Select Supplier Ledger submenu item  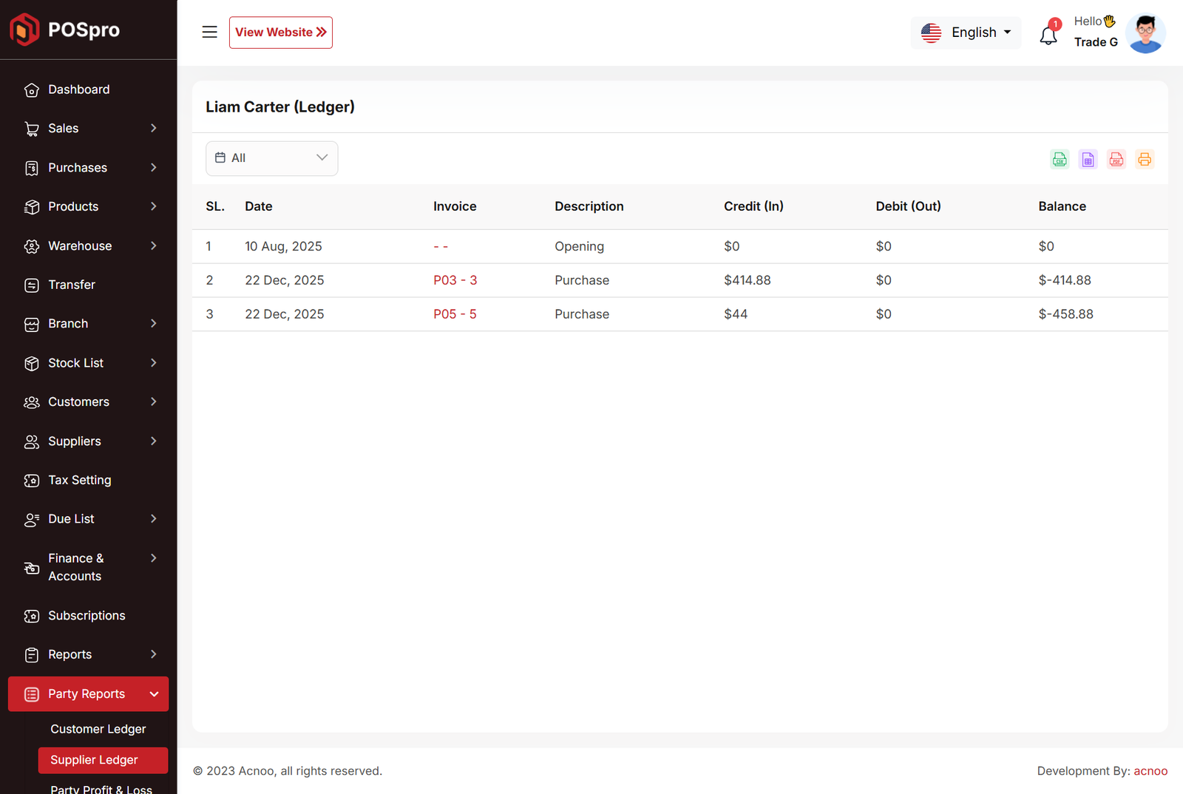[94, 760]
